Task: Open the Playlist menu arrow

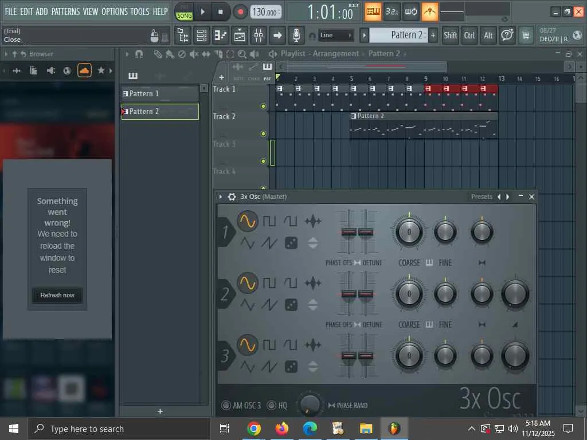Action: click(127, 54)
